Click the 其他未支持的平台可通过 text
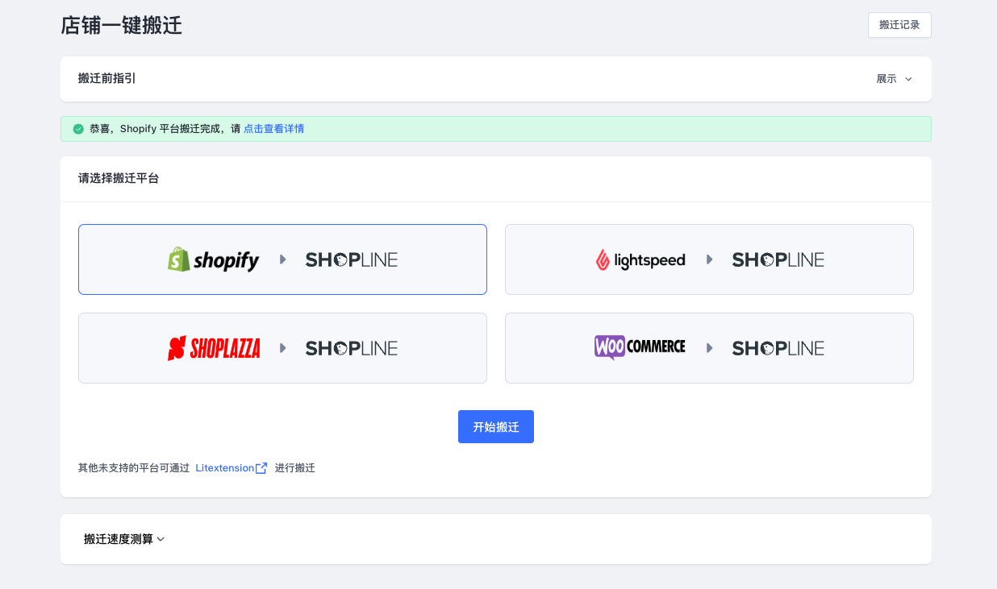The height and width of the screenshot is (589, 997). [134, 468]
